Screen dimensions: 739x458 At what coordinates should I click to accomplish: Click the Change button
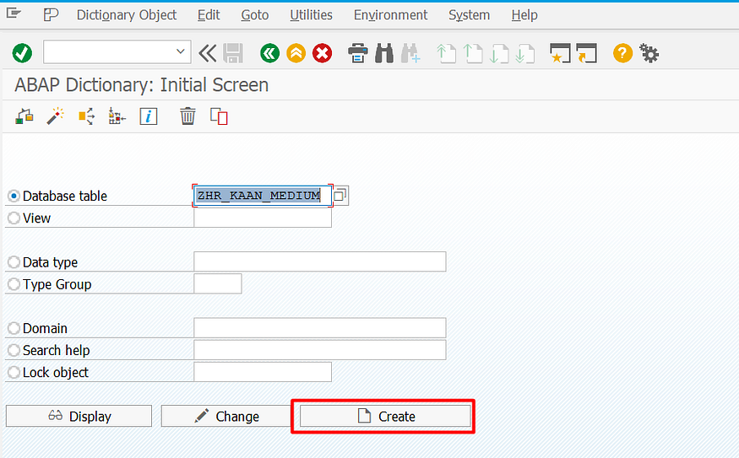[227, 416]
